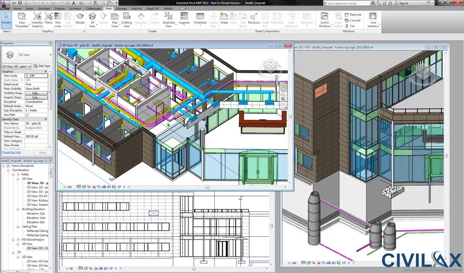Select the Modify tool
The width and height of the screenshot is (464, 273).
point(6,19)
